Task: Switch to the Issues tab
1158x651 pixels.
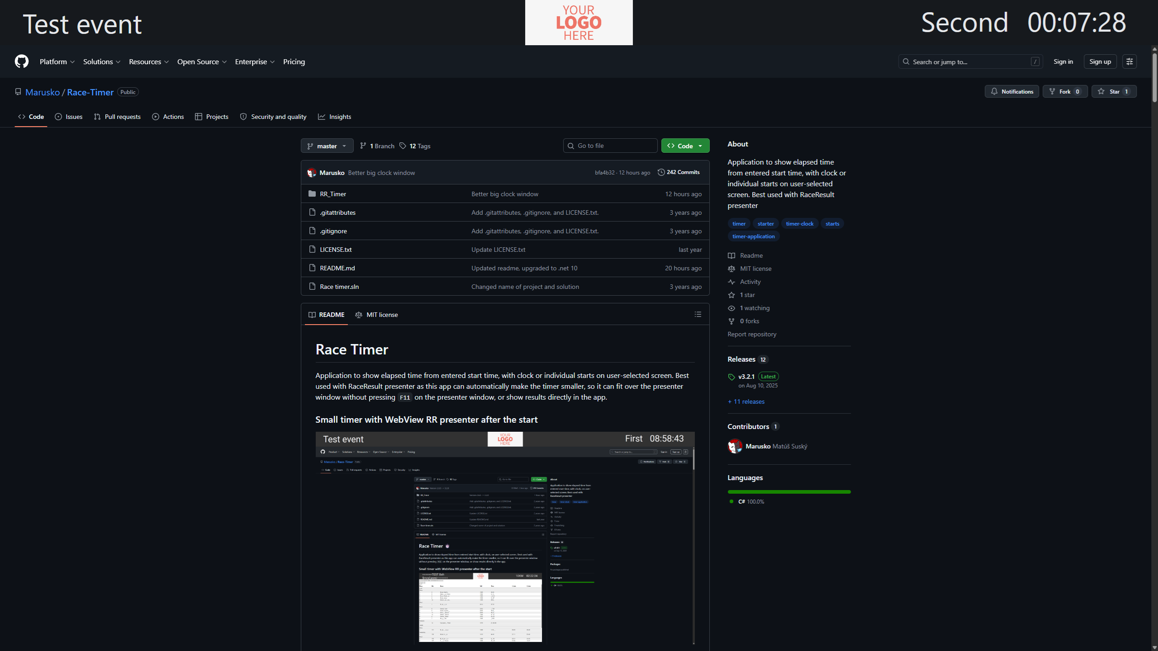Action: 69,117
